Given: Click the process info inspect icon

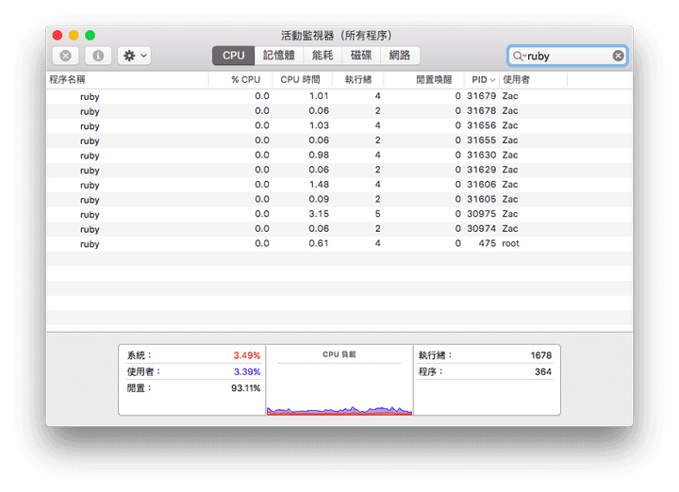Looking at the screenshot, I should pos(98,56).
